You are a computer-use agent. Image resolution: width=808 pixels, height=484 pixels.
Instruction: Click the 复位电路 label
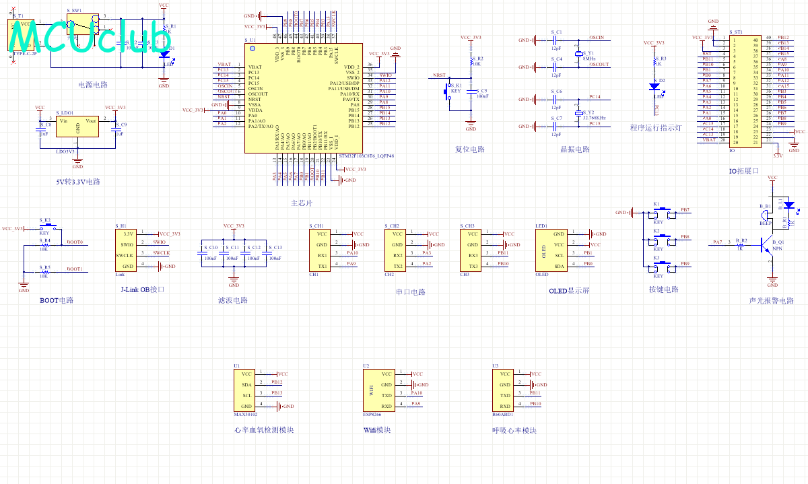pyautogui.click(x=470, y=149)
